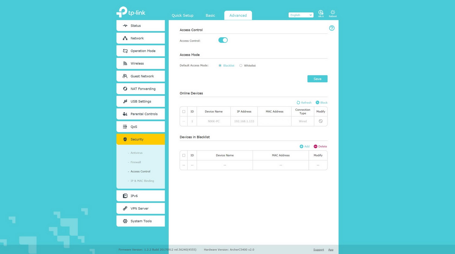
Task: Click the Security shield icon
Action: click(x=125, y=139)
